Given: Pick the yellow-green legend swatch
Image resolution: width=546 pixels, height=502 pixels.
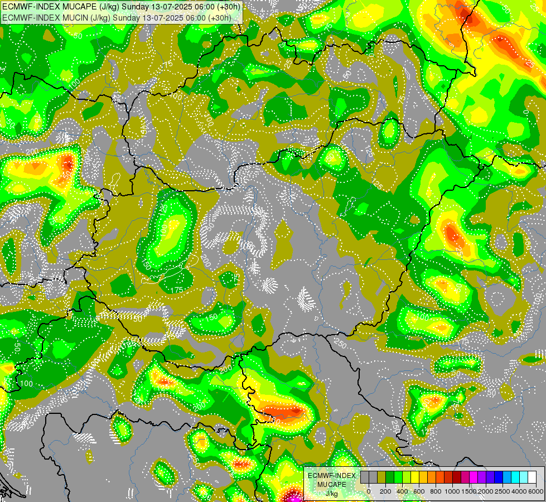Looking at the screenshot, I should tap(407, 477).
